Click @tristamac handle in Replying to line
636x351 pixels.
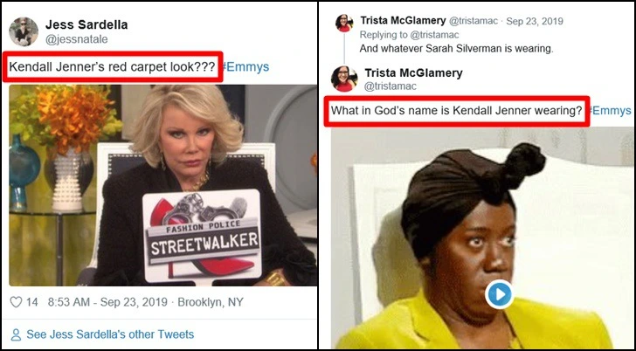434,35
